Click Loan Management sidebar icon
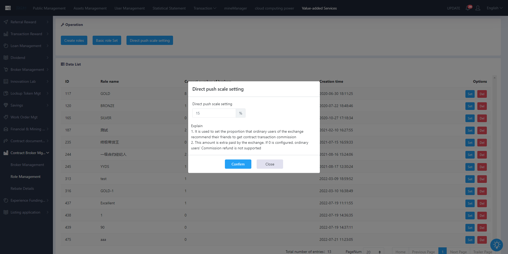Viewport: 508px width, 254px height. click(x=6, y=46)
